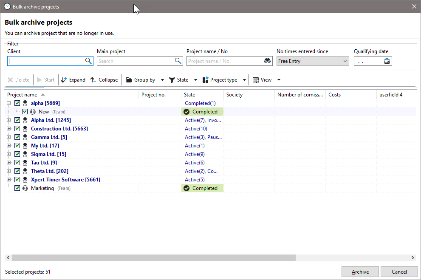Click the client icon of Construction Ltd. [5663]
The width and height of the screenshot is (421, 280).
[x=25, y=129]
